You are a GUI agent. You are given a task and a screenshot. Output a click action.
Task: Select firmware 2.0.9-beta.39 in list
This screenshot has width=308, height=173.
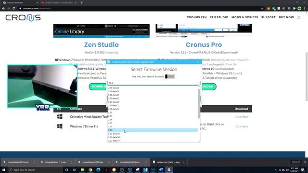coord(153,91)
